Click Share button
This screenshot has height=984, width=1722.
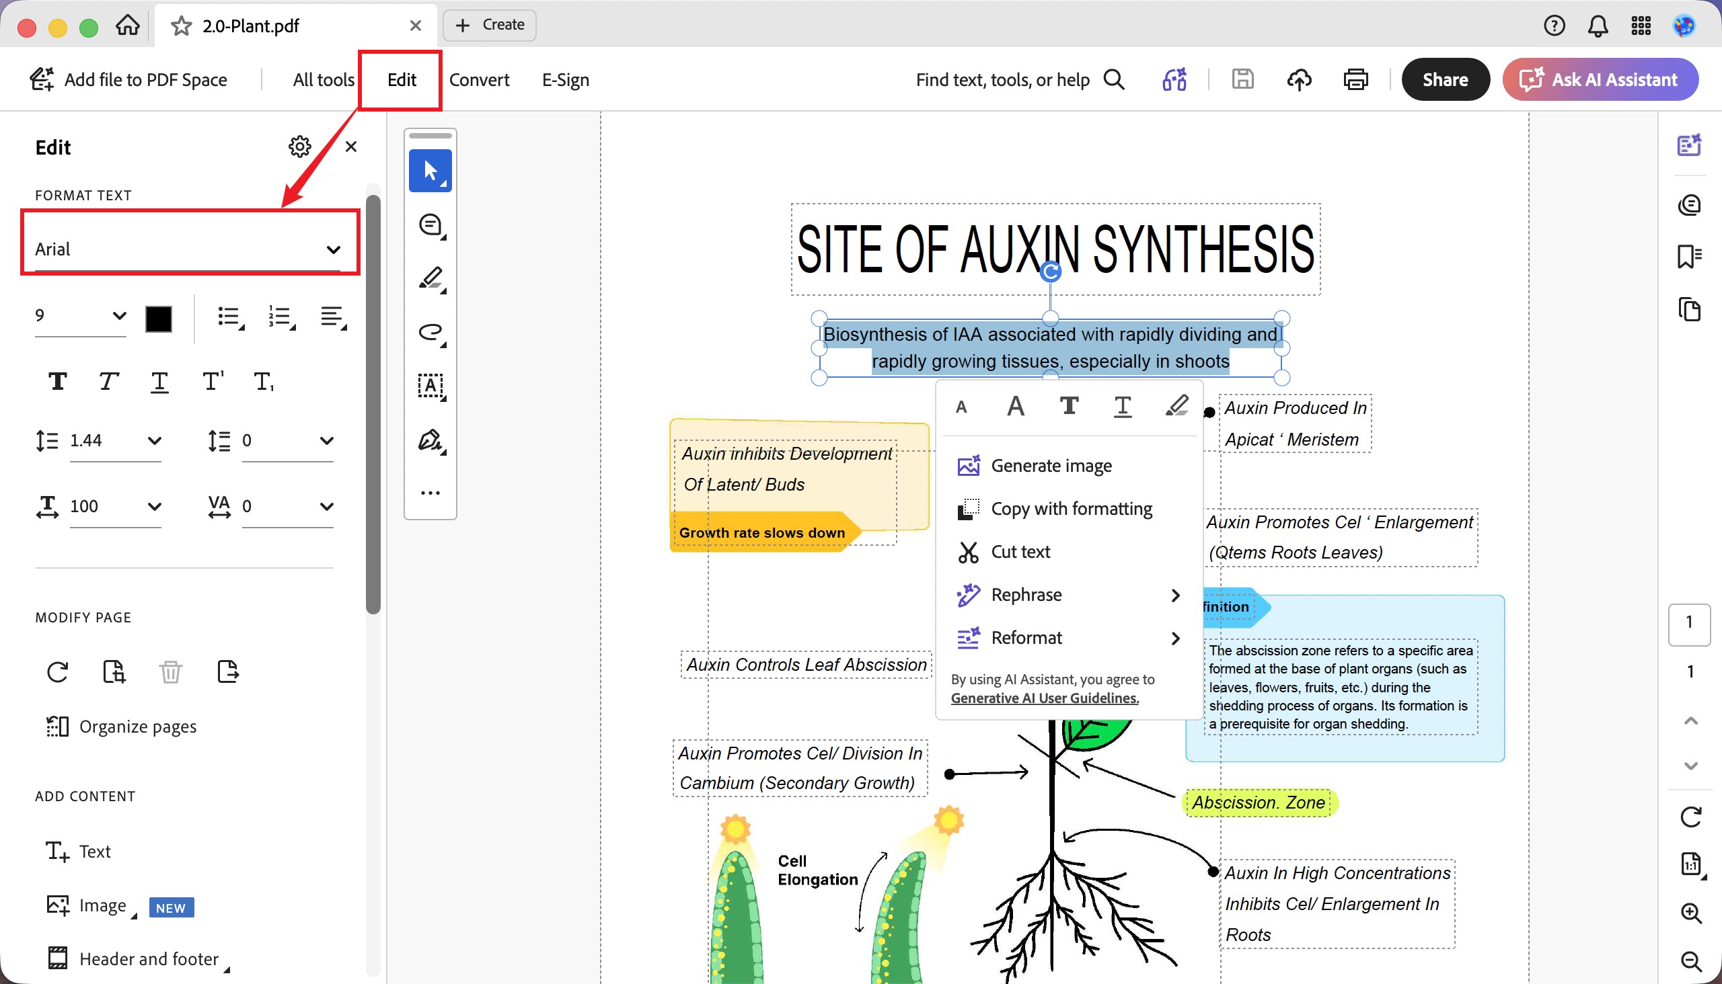pyautogui.click(x=1446, y=80)
